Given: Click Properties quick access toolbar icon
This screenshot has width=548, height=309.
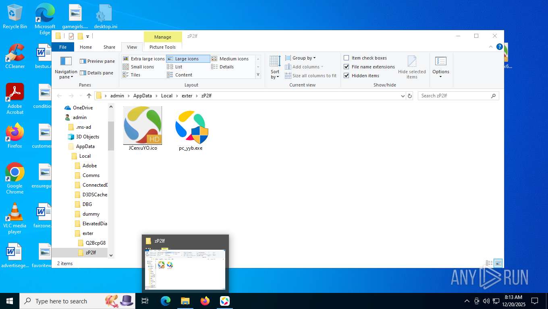Looking at the screenshot, I should (x=71, y=36).
